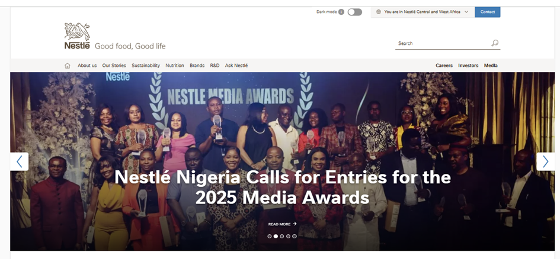
Task: Open the About us menu
Action: pos(87,66)
